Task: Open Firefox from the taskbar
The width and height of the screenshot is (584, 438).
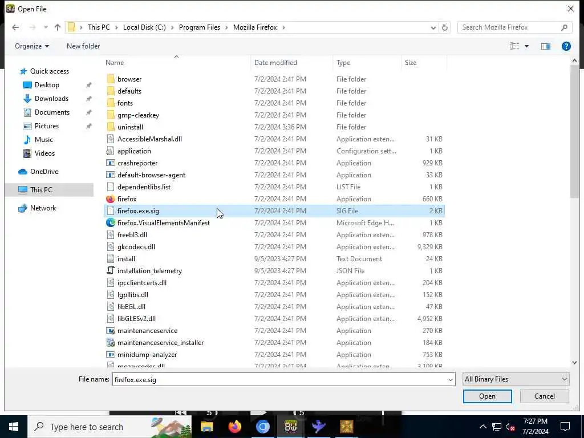Action: pos(234,427)
